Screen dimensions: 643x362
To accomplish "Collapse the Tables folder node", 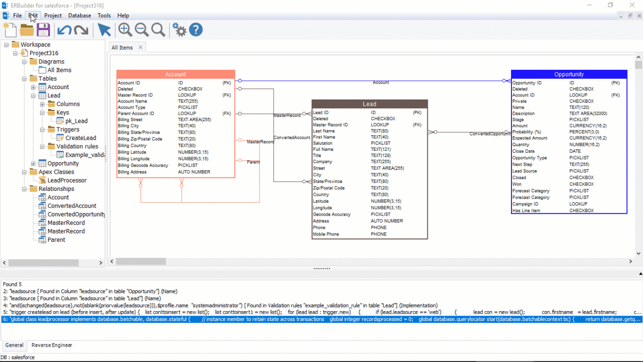I will [x=24, y=79].
